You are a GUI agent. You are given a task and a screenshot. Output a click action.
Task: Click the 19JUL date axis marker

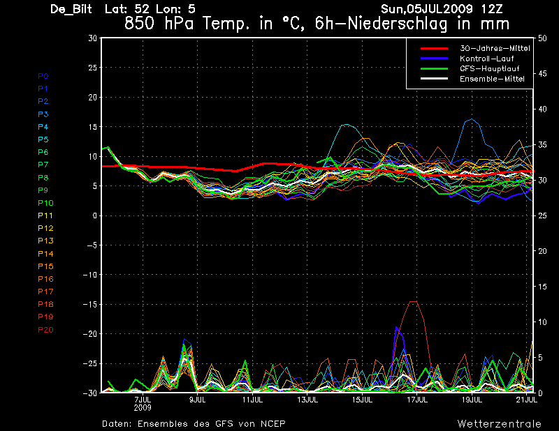pyautogui.click(x=472, y=400)
